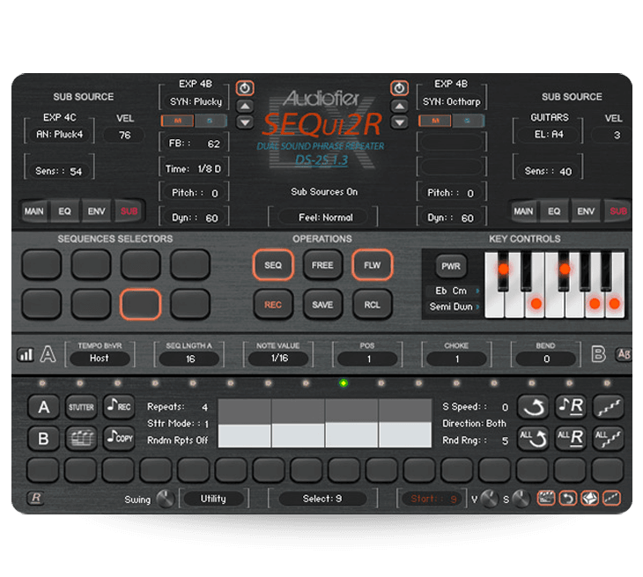This screenshot has height=577, width=643.
Task: Click the note REC button
Action: [x=119, y=406]
